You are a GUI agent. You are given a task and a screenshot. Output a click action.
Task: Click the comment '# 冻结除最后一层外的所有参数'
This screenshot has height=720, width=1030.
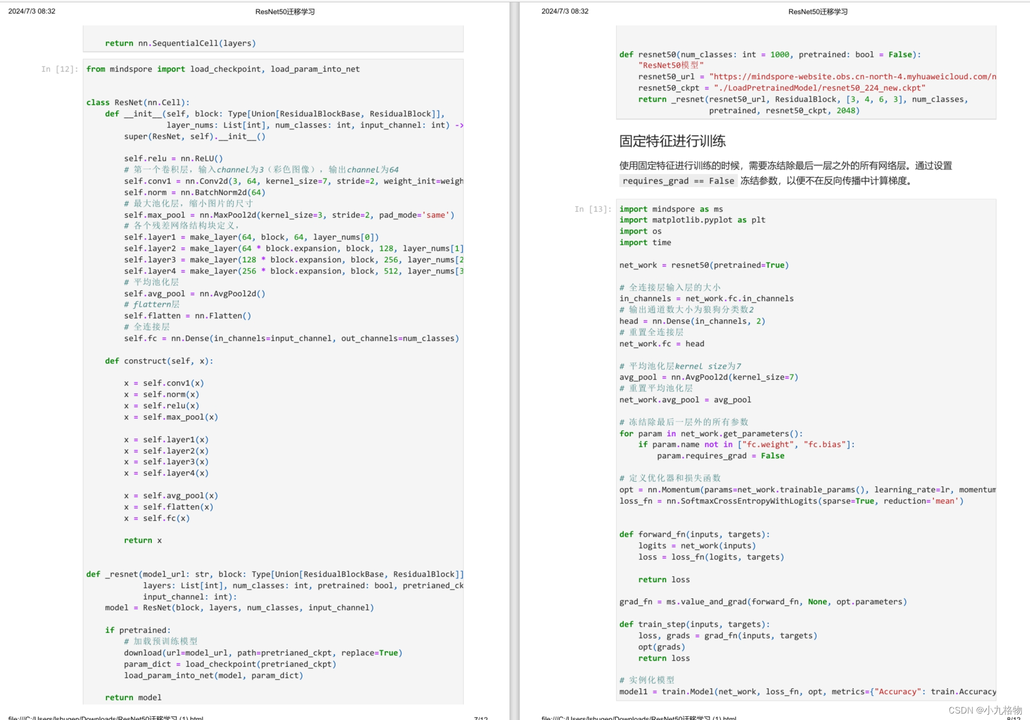[x=684, y=422]
